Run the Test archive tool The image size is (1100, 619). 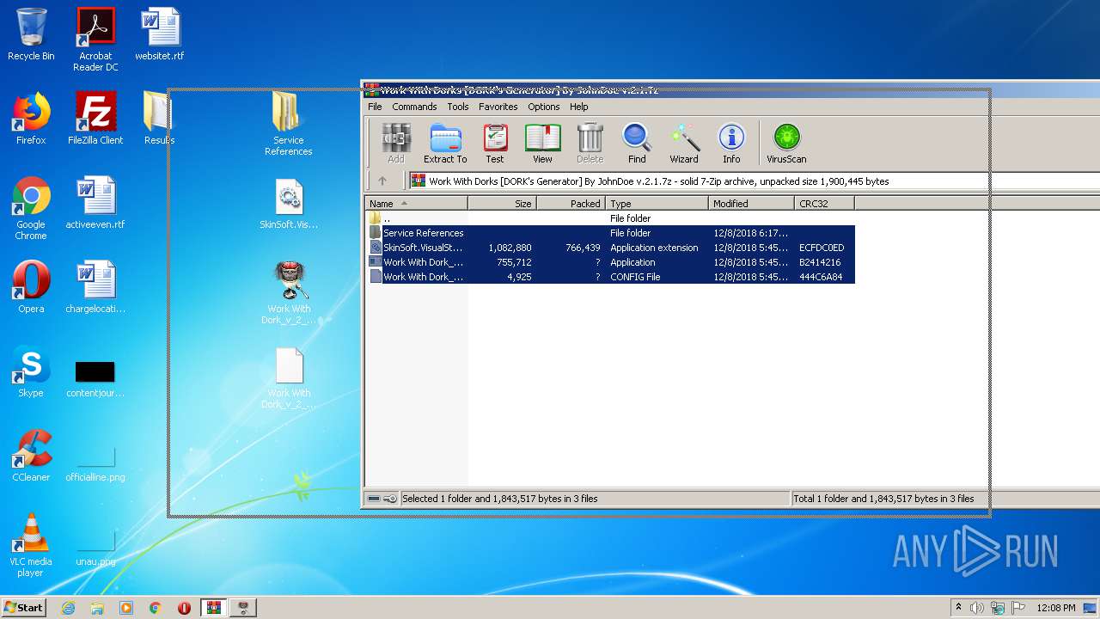pos(495,143)
